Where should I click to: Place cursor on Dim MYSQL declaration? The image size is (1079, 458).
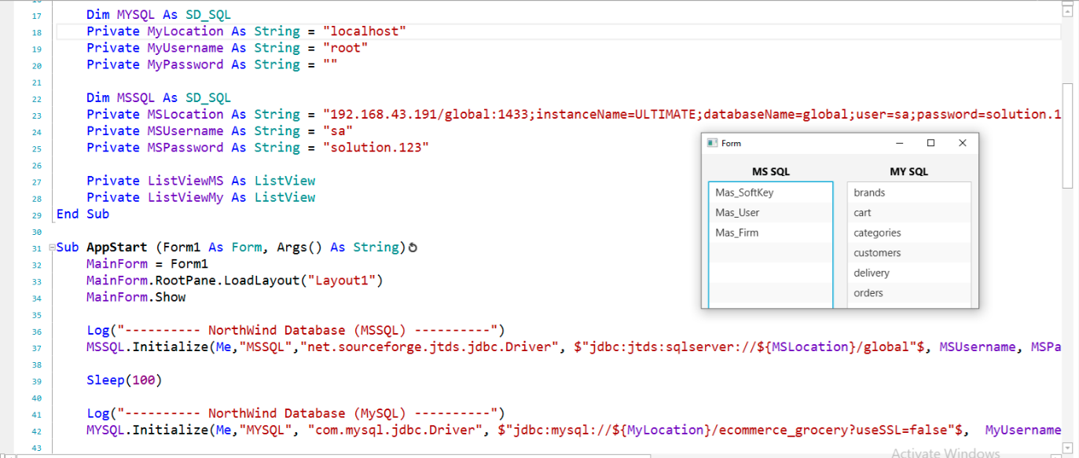159,15
